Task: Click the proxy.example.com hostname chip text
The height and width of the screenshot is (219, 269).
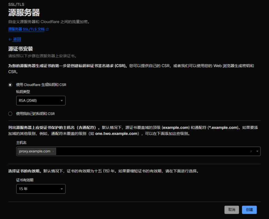Action: [35, 151]
